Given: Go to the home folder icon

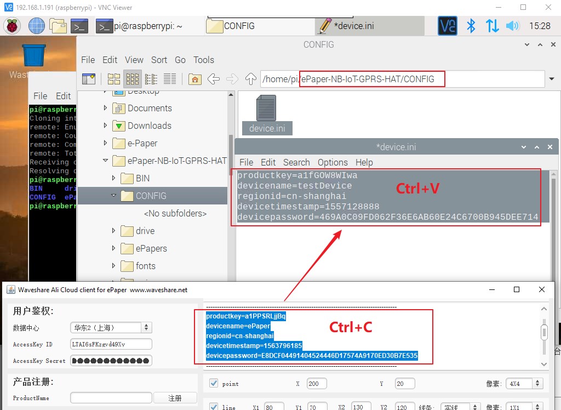Looking at the screenshot, I should [x=194, y=79].
